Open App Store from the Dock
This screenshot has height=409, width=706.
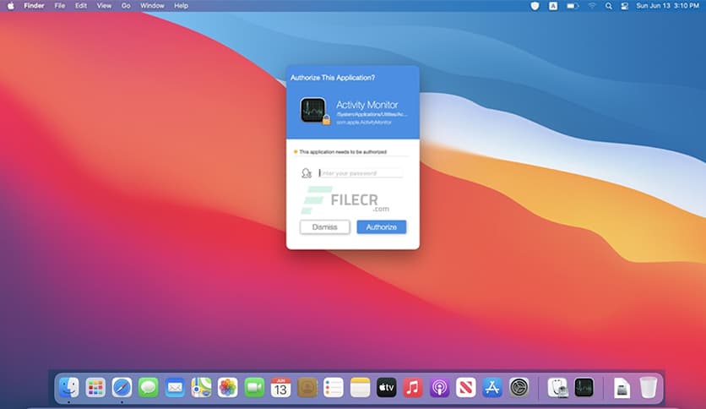coord(492,387)
